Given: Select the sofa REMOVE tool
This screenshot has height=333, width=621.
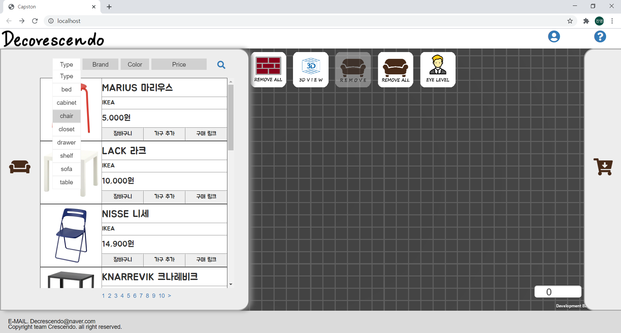Looking at the screenshot, I should pos(353,70).
